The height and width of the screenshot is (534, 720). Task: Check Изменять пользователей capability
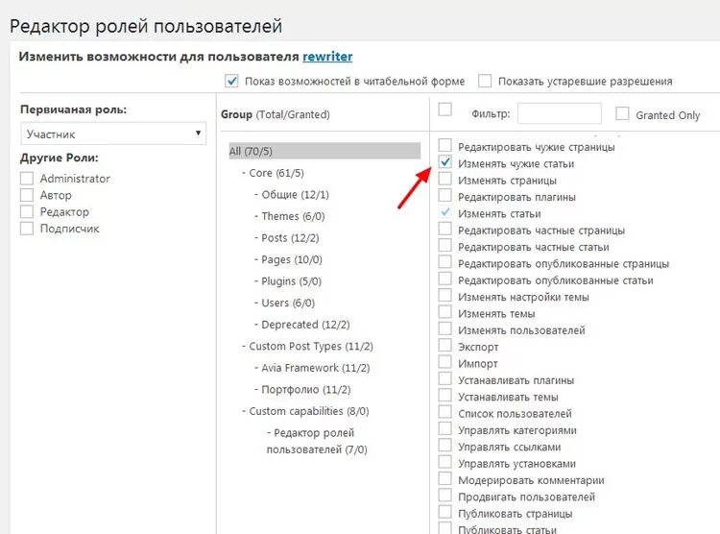tap(444, 328)
